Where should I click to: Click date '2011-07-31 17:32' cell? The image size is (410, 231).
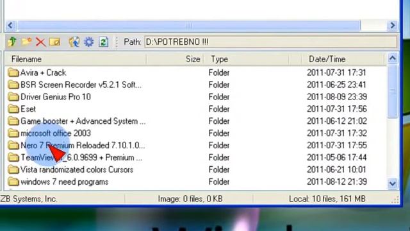[x=337, y=133]
